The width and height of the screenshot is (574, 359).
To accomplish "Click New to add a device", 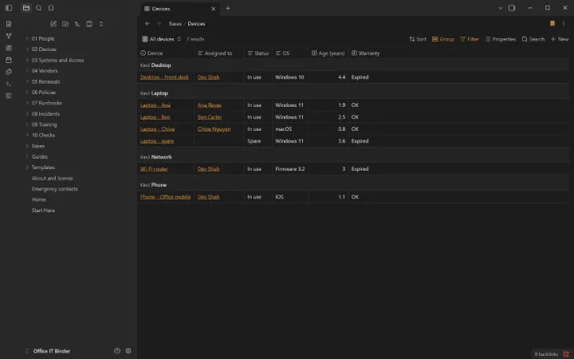I will 560,39.
